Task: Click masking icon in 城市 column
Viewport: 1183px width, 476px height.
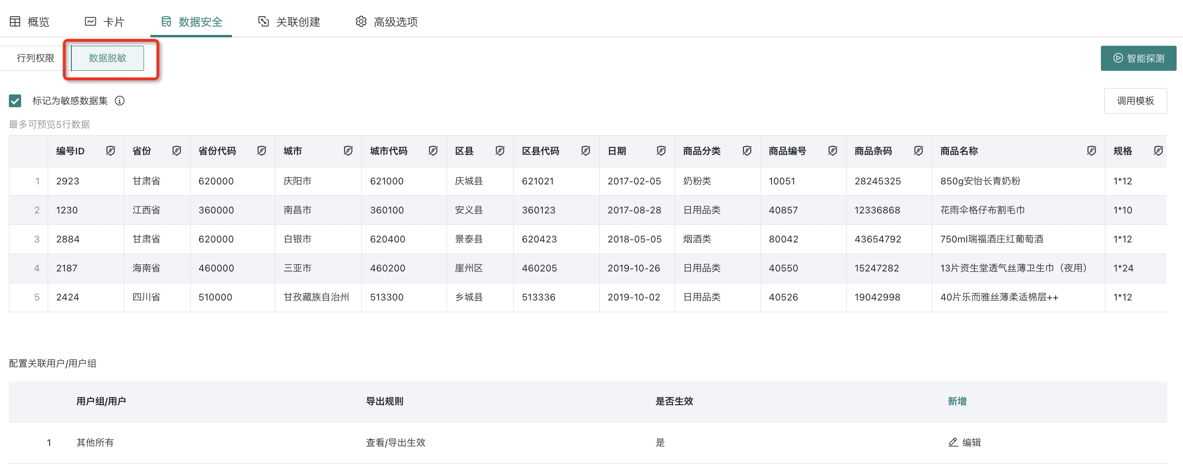Action: tap(348, 151)
